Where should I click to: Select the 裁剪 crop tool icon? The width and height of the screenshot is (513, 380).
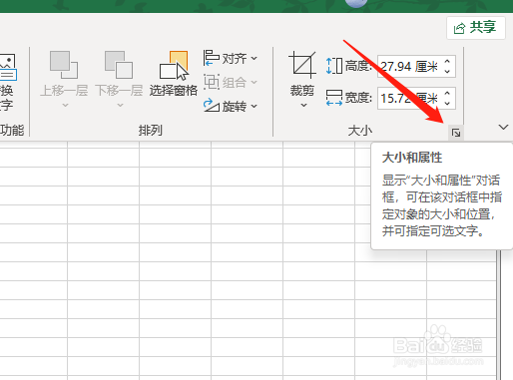pos(302,64)
